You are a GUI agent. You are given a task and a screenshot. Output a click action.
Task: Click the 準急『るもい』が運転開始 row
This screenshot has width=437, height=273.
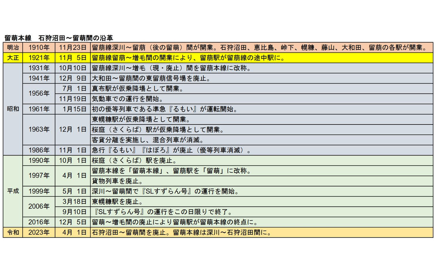[262, 109]
